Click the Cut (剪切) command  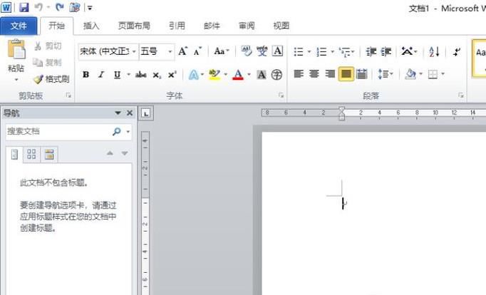[48, 46]
